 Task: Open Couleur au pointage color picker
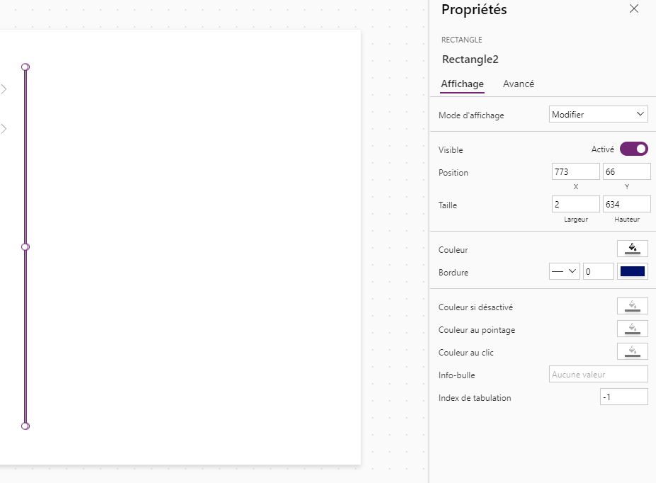point(632,329)
